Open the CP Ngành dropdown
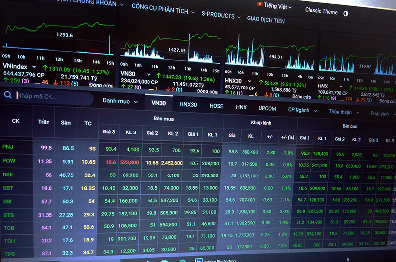Image resolution: width=396 pixels, height=262 pixels. (302, 110)
